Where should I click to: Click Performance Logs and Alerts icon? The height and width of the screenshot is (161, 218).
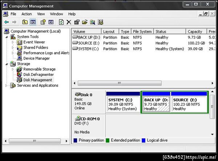[19, 53]
